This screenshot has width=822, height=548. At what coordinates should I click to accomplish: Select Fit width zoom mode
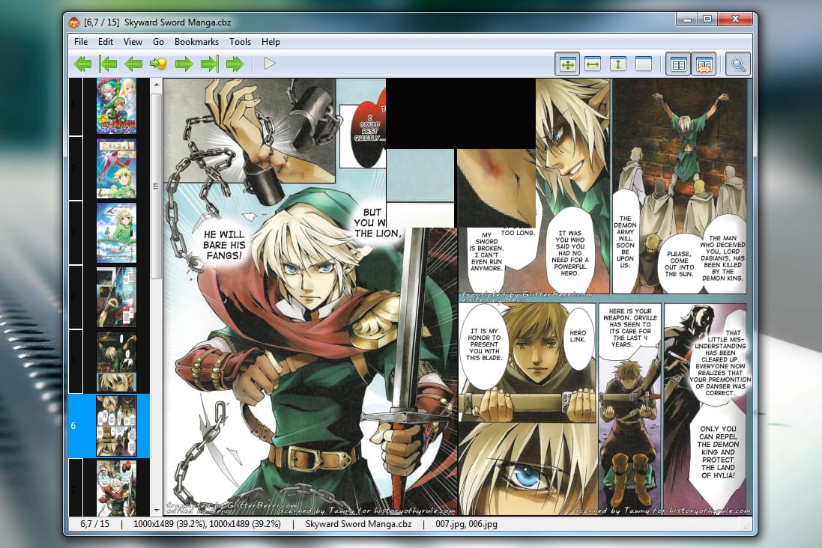click(x=593, y=64)
